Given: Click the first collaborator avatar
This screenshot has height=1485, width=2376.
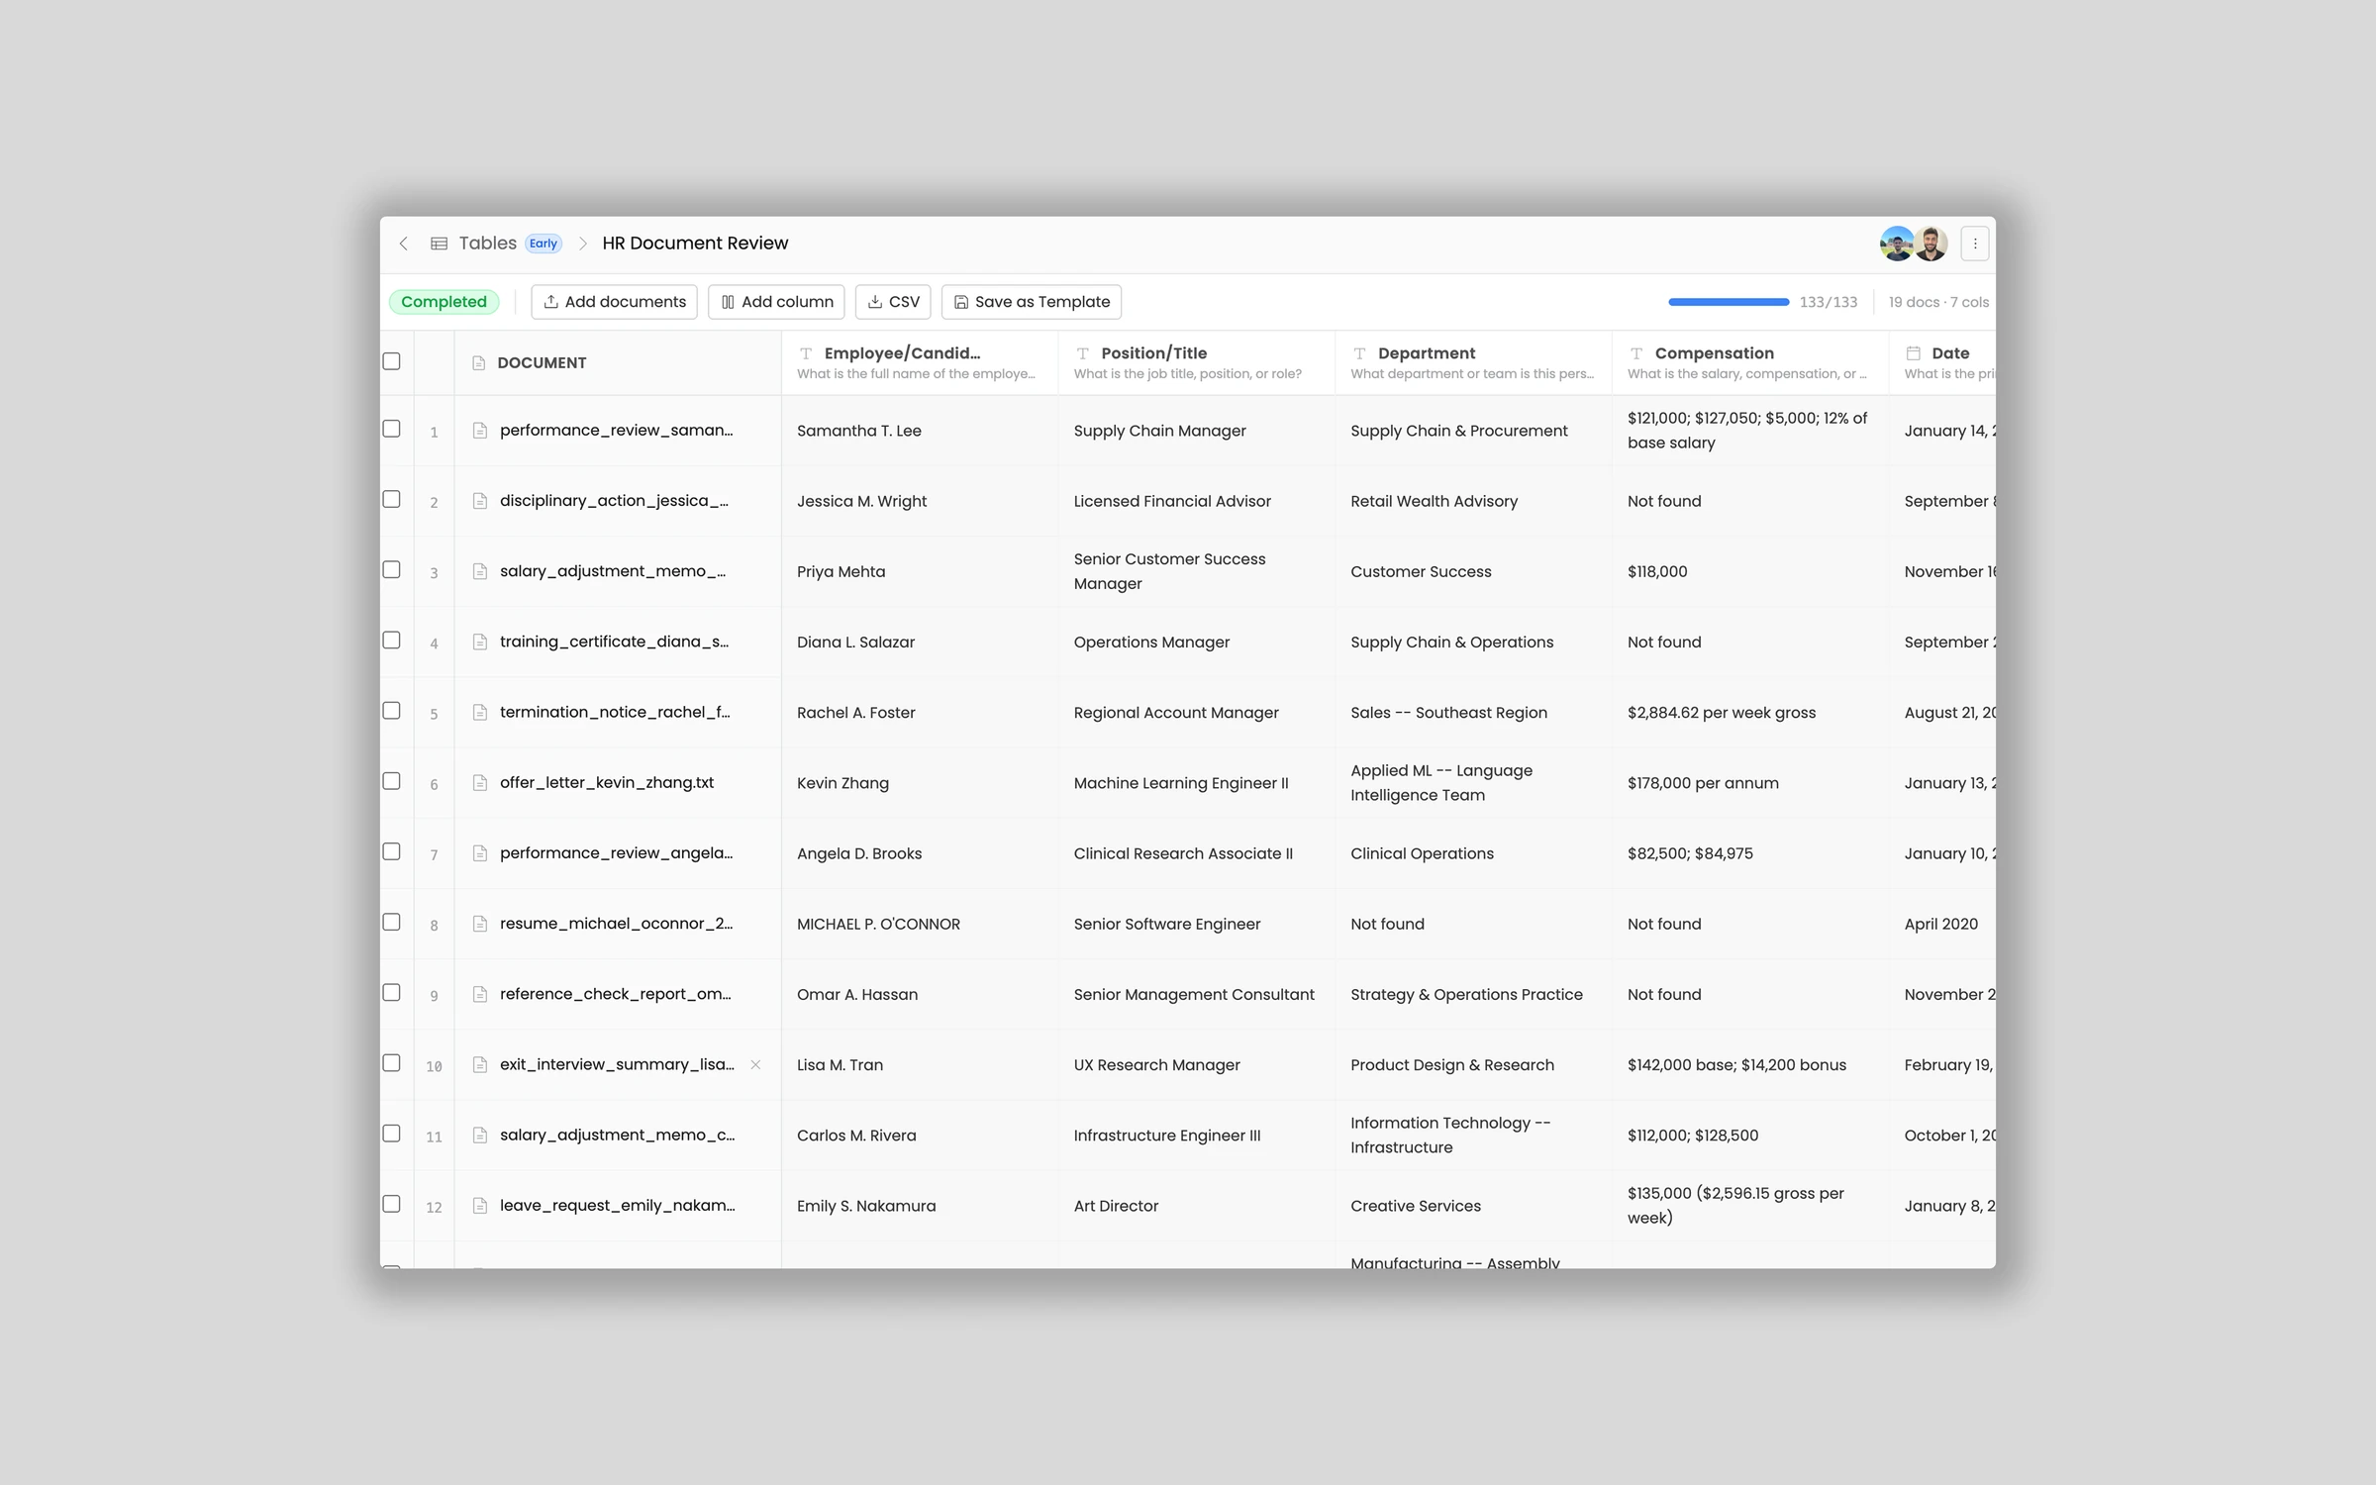Looking at the screenshot, I should (1896, 244).
